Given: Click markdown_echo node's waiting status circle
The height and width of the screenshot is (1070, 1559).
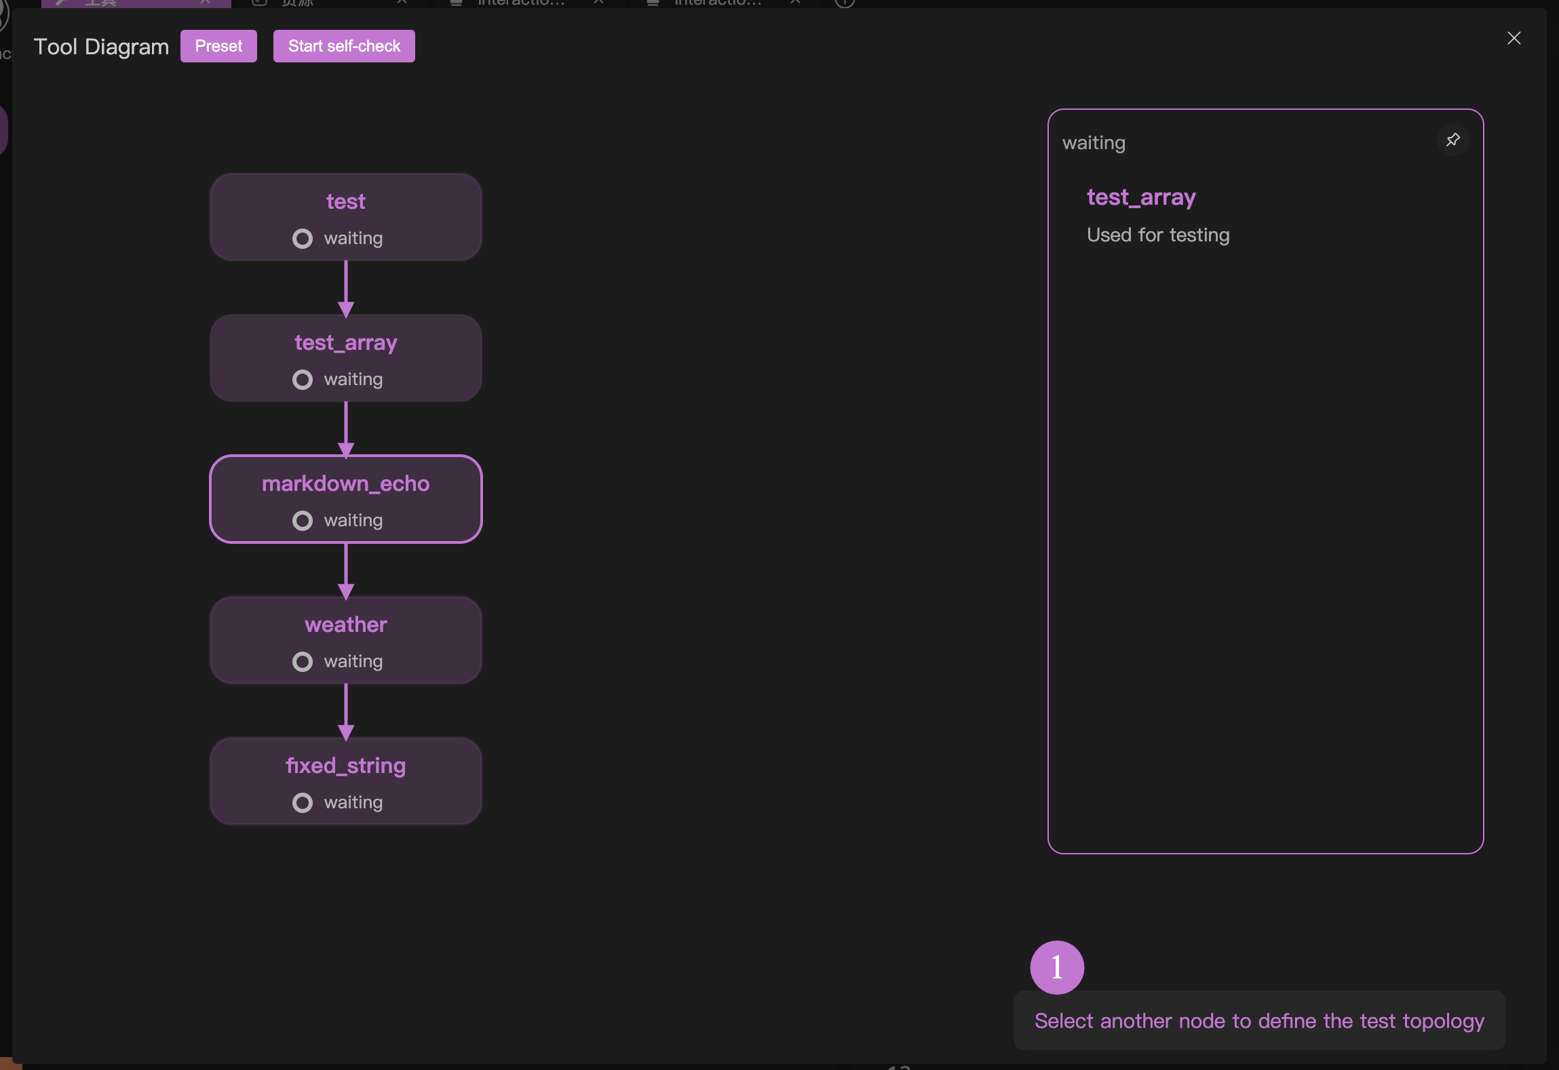Looking at the screenshot, I should click(x=303, y=521).
